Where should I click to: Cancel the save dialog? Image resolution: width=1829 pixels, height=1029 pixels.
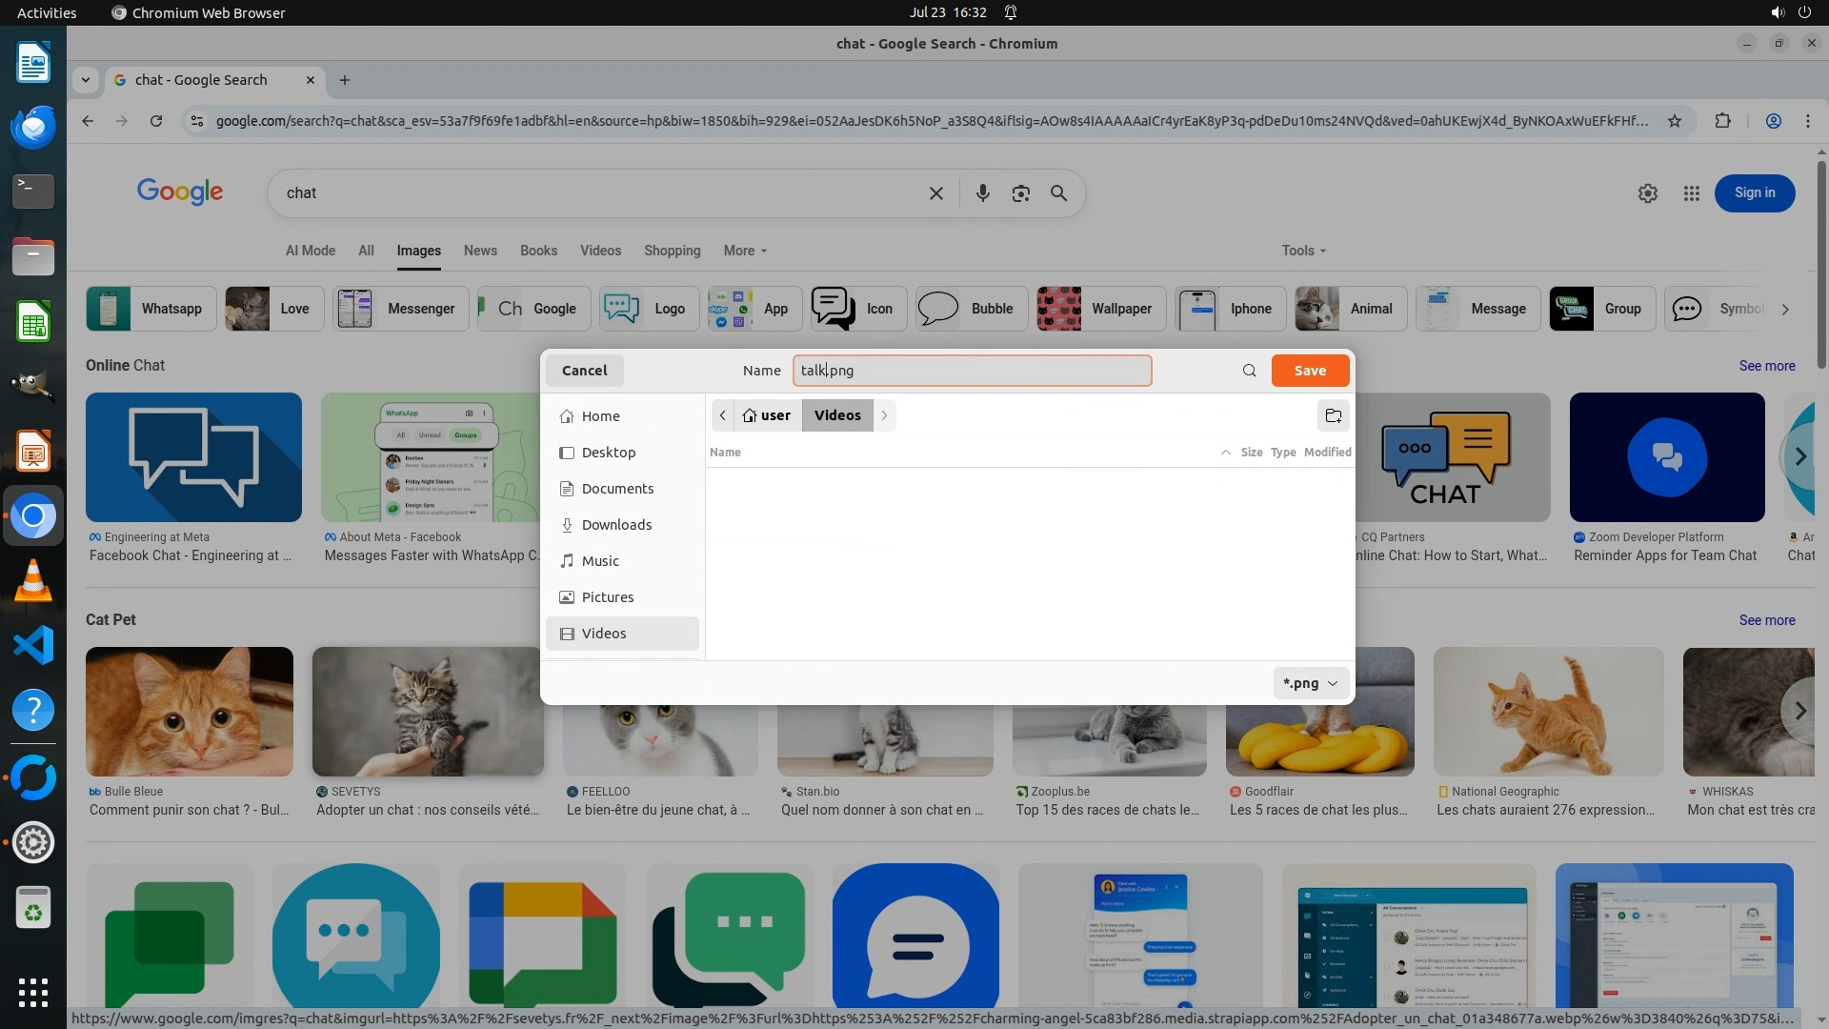(x=584, y=371)
